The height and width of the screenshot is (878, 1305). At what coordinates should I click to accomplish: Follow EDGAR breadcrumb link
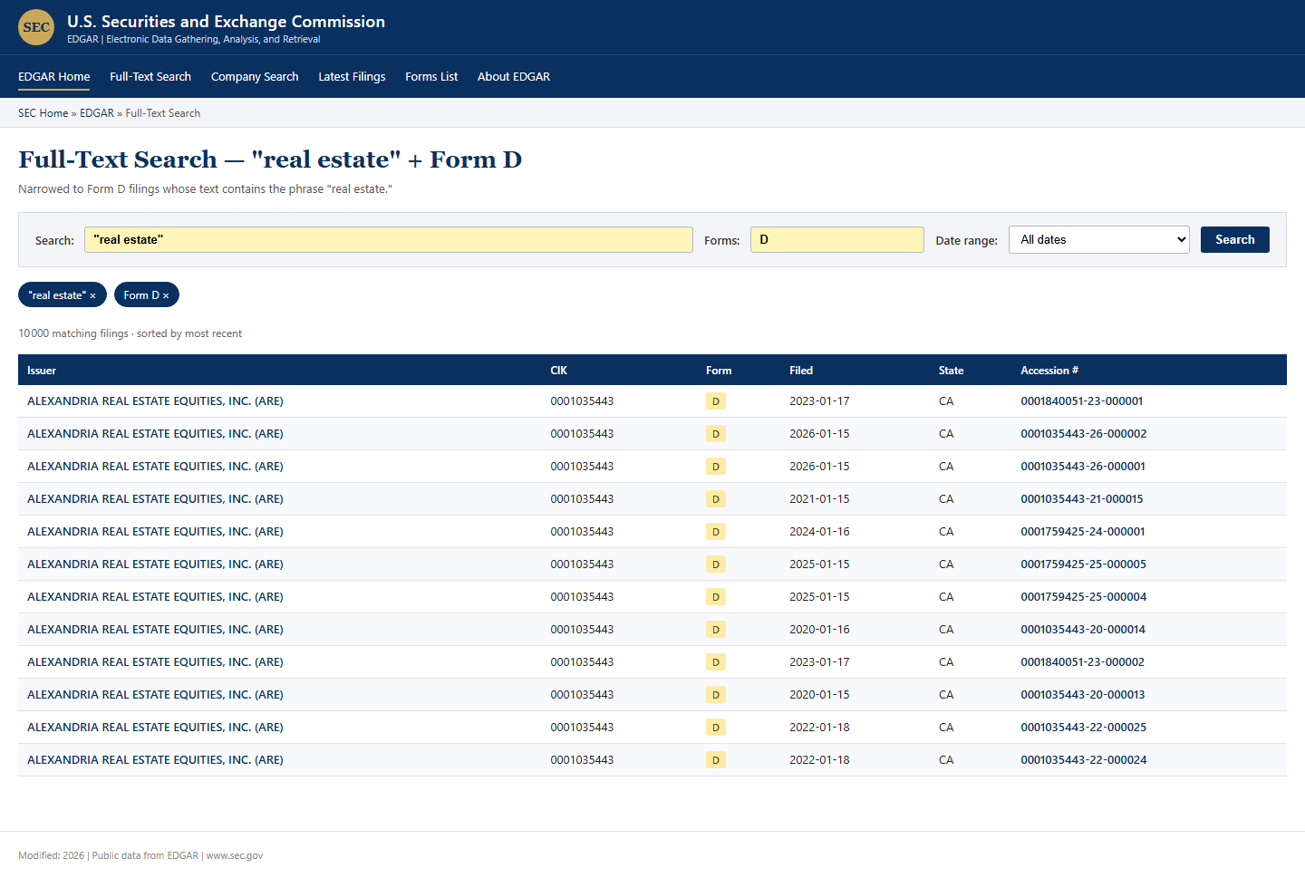(97, 113)
